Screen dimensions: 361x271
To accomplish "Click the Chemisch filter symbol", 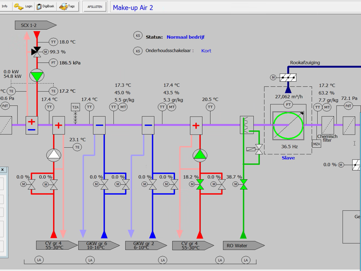I will click(328, 125).
